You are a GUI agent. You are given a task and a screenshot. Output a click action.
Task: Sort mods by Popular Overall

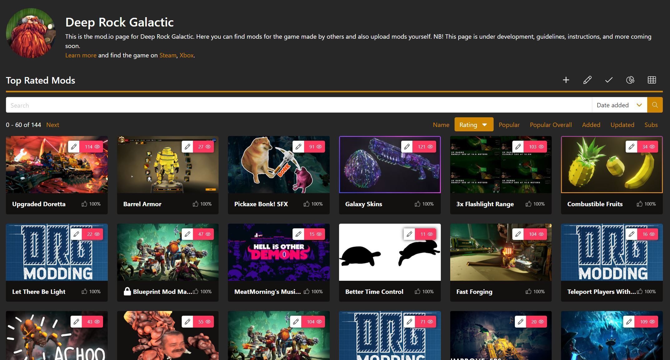click(x=551, y=125)
